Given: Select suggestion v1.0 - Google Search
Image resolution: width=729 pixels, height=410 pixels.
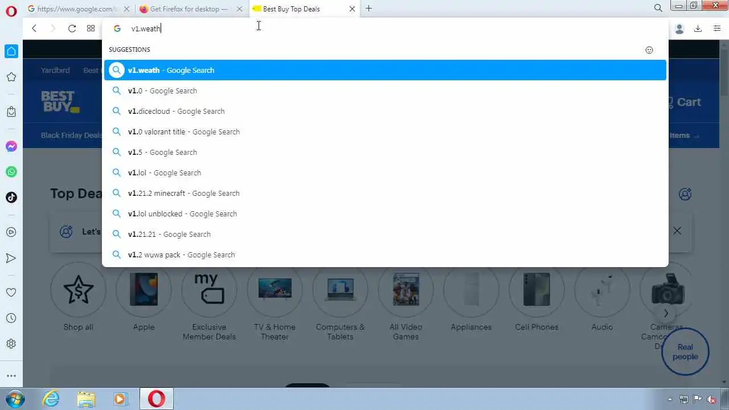Looking at the screenshot, I should (x=385, y=91).
